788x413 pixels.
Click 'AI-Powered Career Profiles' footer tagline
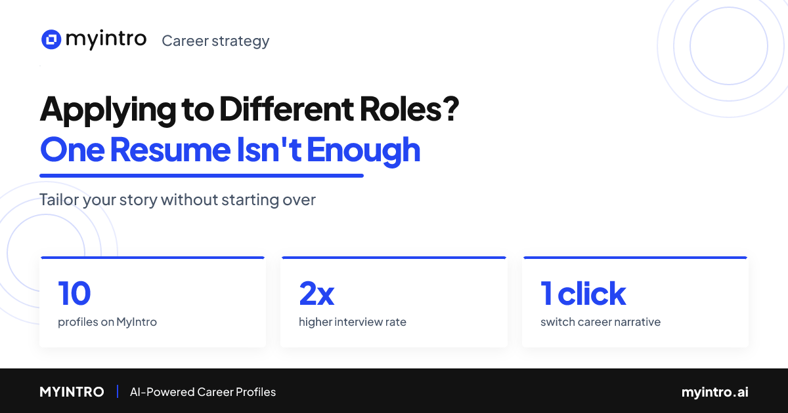(x=203, y=392)
